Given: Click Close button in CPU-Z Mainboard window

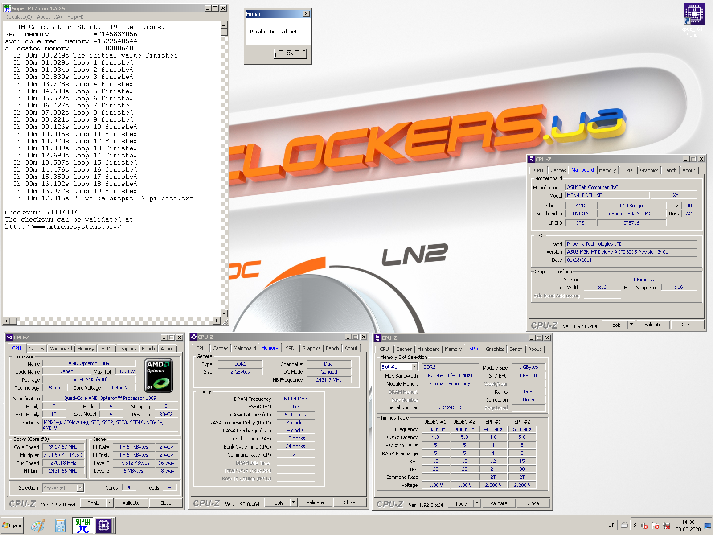Looking at the screenshot, I should pos(687,325).
